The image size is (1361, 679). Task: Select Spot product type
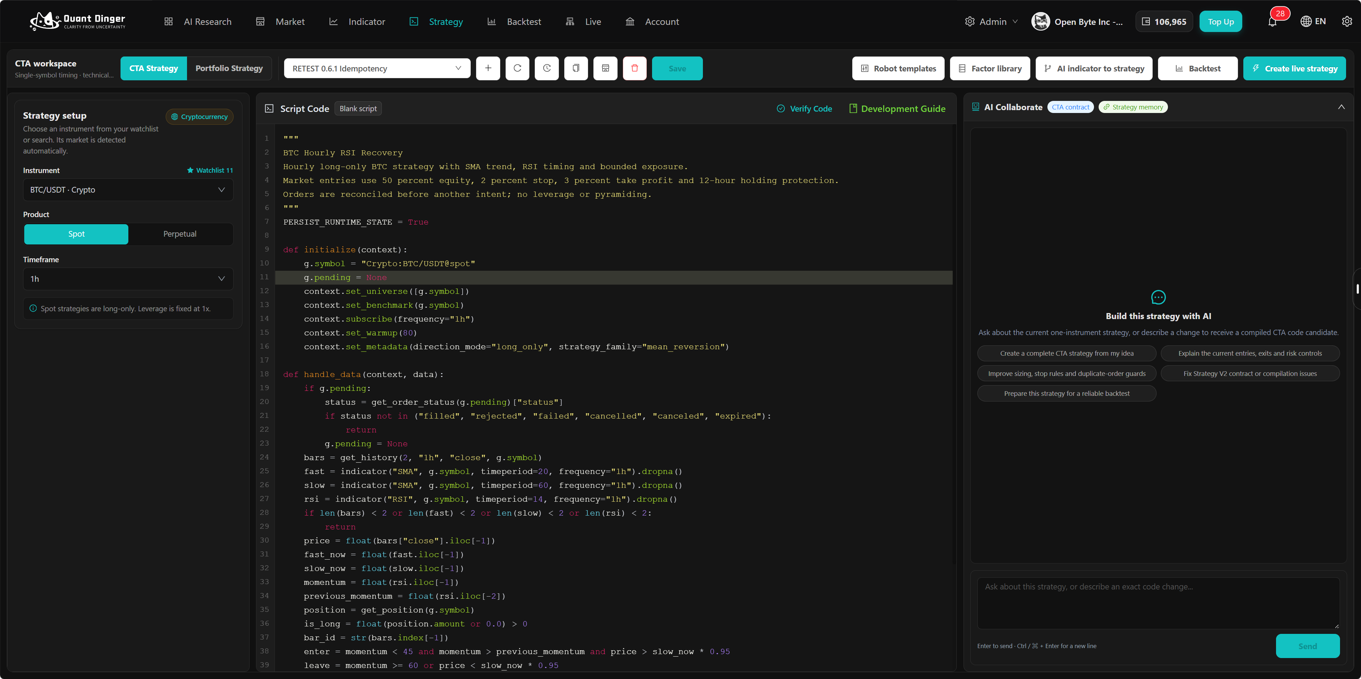pyautogui.click(x=76, y=234)
